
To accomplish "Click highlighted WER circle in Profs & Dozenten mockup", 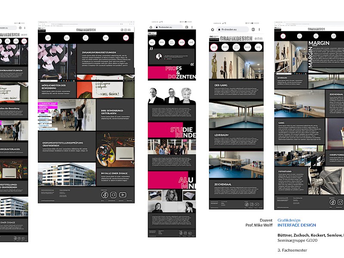I will coord(181,42).
